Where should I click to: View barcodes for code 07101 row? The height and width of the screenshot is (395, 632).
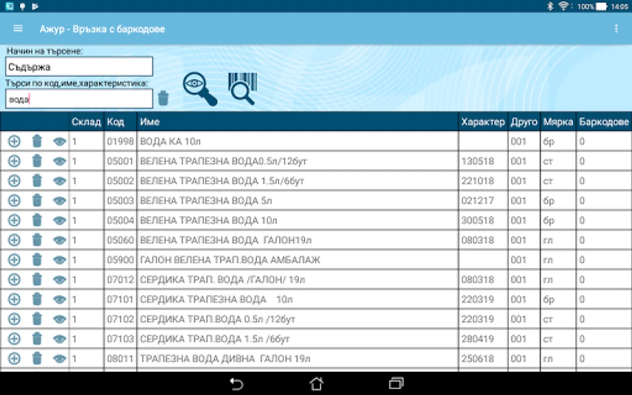click(59, 299)
